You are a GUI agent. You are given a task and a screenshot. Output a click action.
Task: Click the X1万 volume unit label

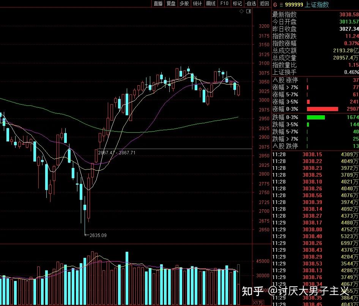(258, 303)
